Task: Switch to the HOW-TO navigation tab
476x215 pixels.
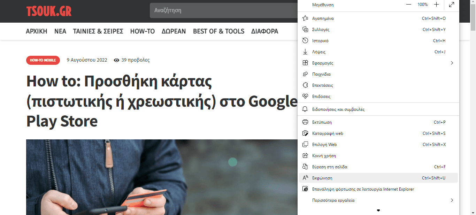Action: click(x=142, y=31)
